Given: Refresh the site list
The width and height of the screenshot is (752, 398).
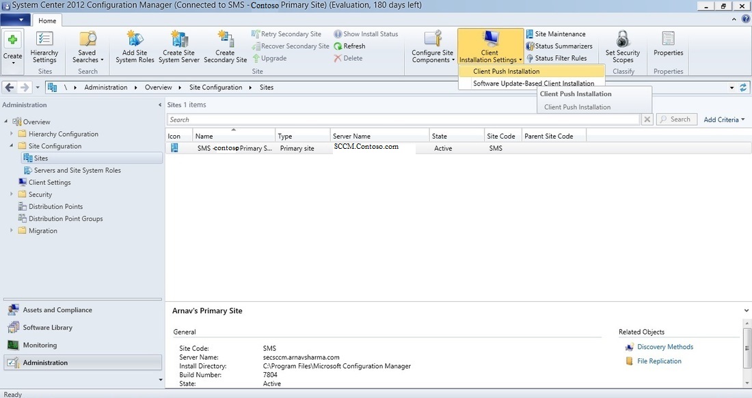Looking at the screenshot, I should click(351, 46).
